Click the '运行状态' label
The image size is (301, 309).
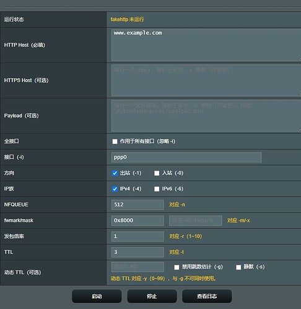point(14,20)
